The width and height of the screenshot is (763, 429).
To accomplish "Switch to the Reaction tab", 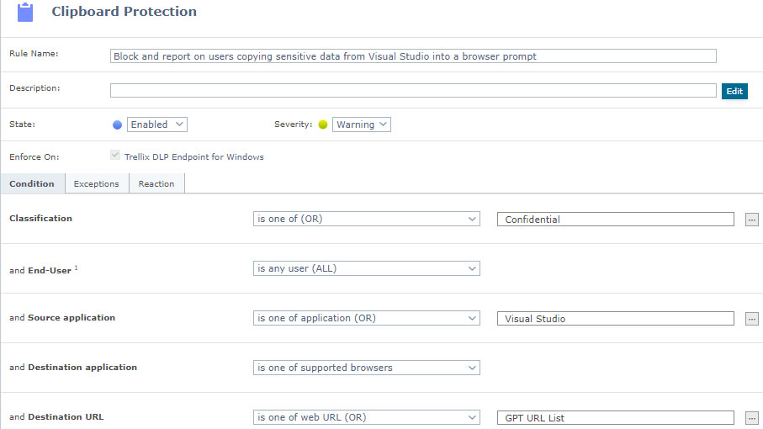I will coord(156,183).
